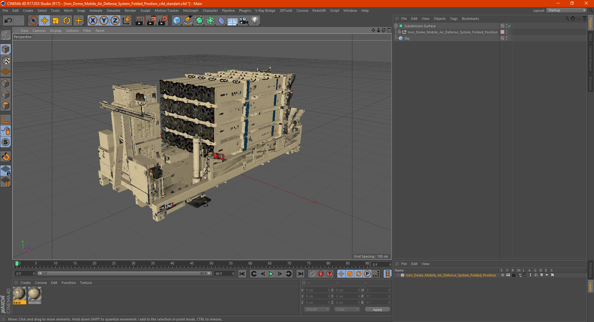Click the Workplane lock icon

pyautogui.click(x=6, y=170)
